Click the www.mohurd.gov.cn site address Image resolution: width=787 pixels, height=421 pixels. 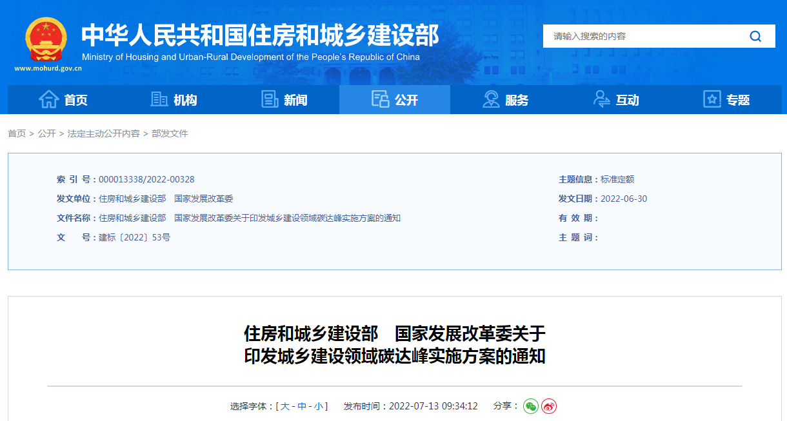(48, 68)
